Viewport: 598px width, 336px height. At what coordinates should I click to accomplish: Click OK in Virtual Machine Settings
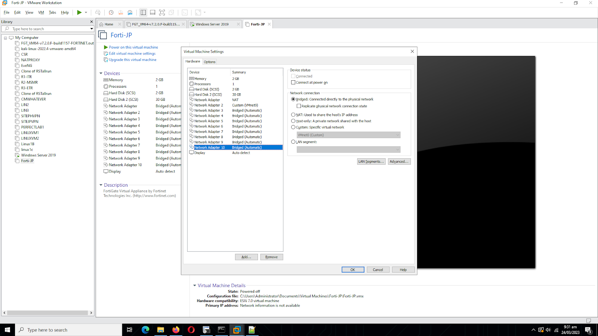pos(353,270)
